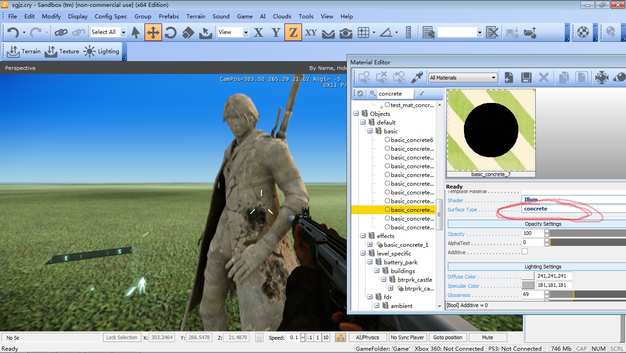The image size is (626, 353).
Task: Open the Config Spec menu
Action: (111, 16)
